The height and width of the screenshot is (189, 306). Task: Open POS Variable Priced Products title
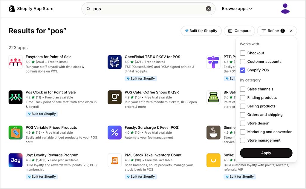click(51, 128)
